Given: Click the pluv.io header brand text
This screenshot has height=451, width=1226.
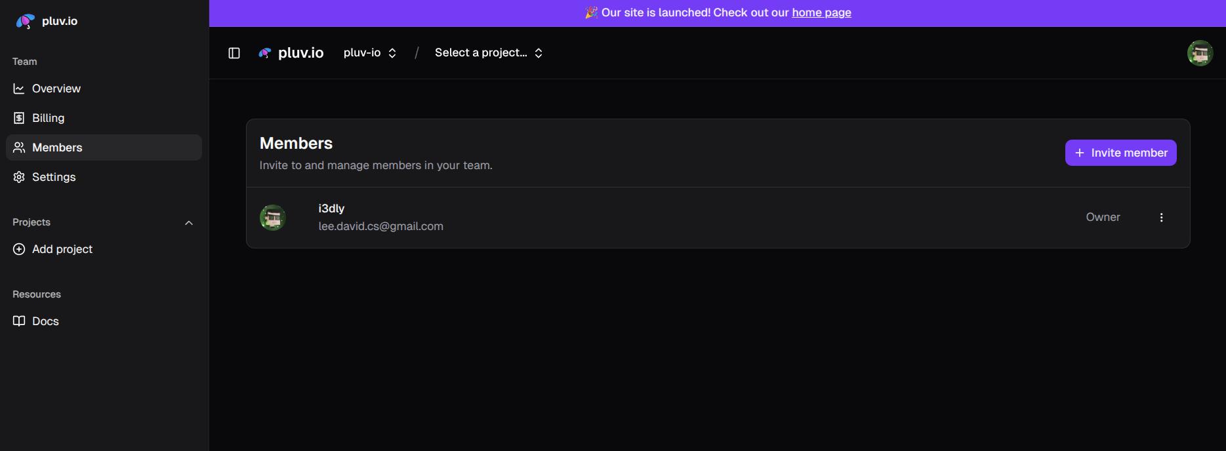Looking at the screenshot, I should pyautogui.click(x=301, y=53).
